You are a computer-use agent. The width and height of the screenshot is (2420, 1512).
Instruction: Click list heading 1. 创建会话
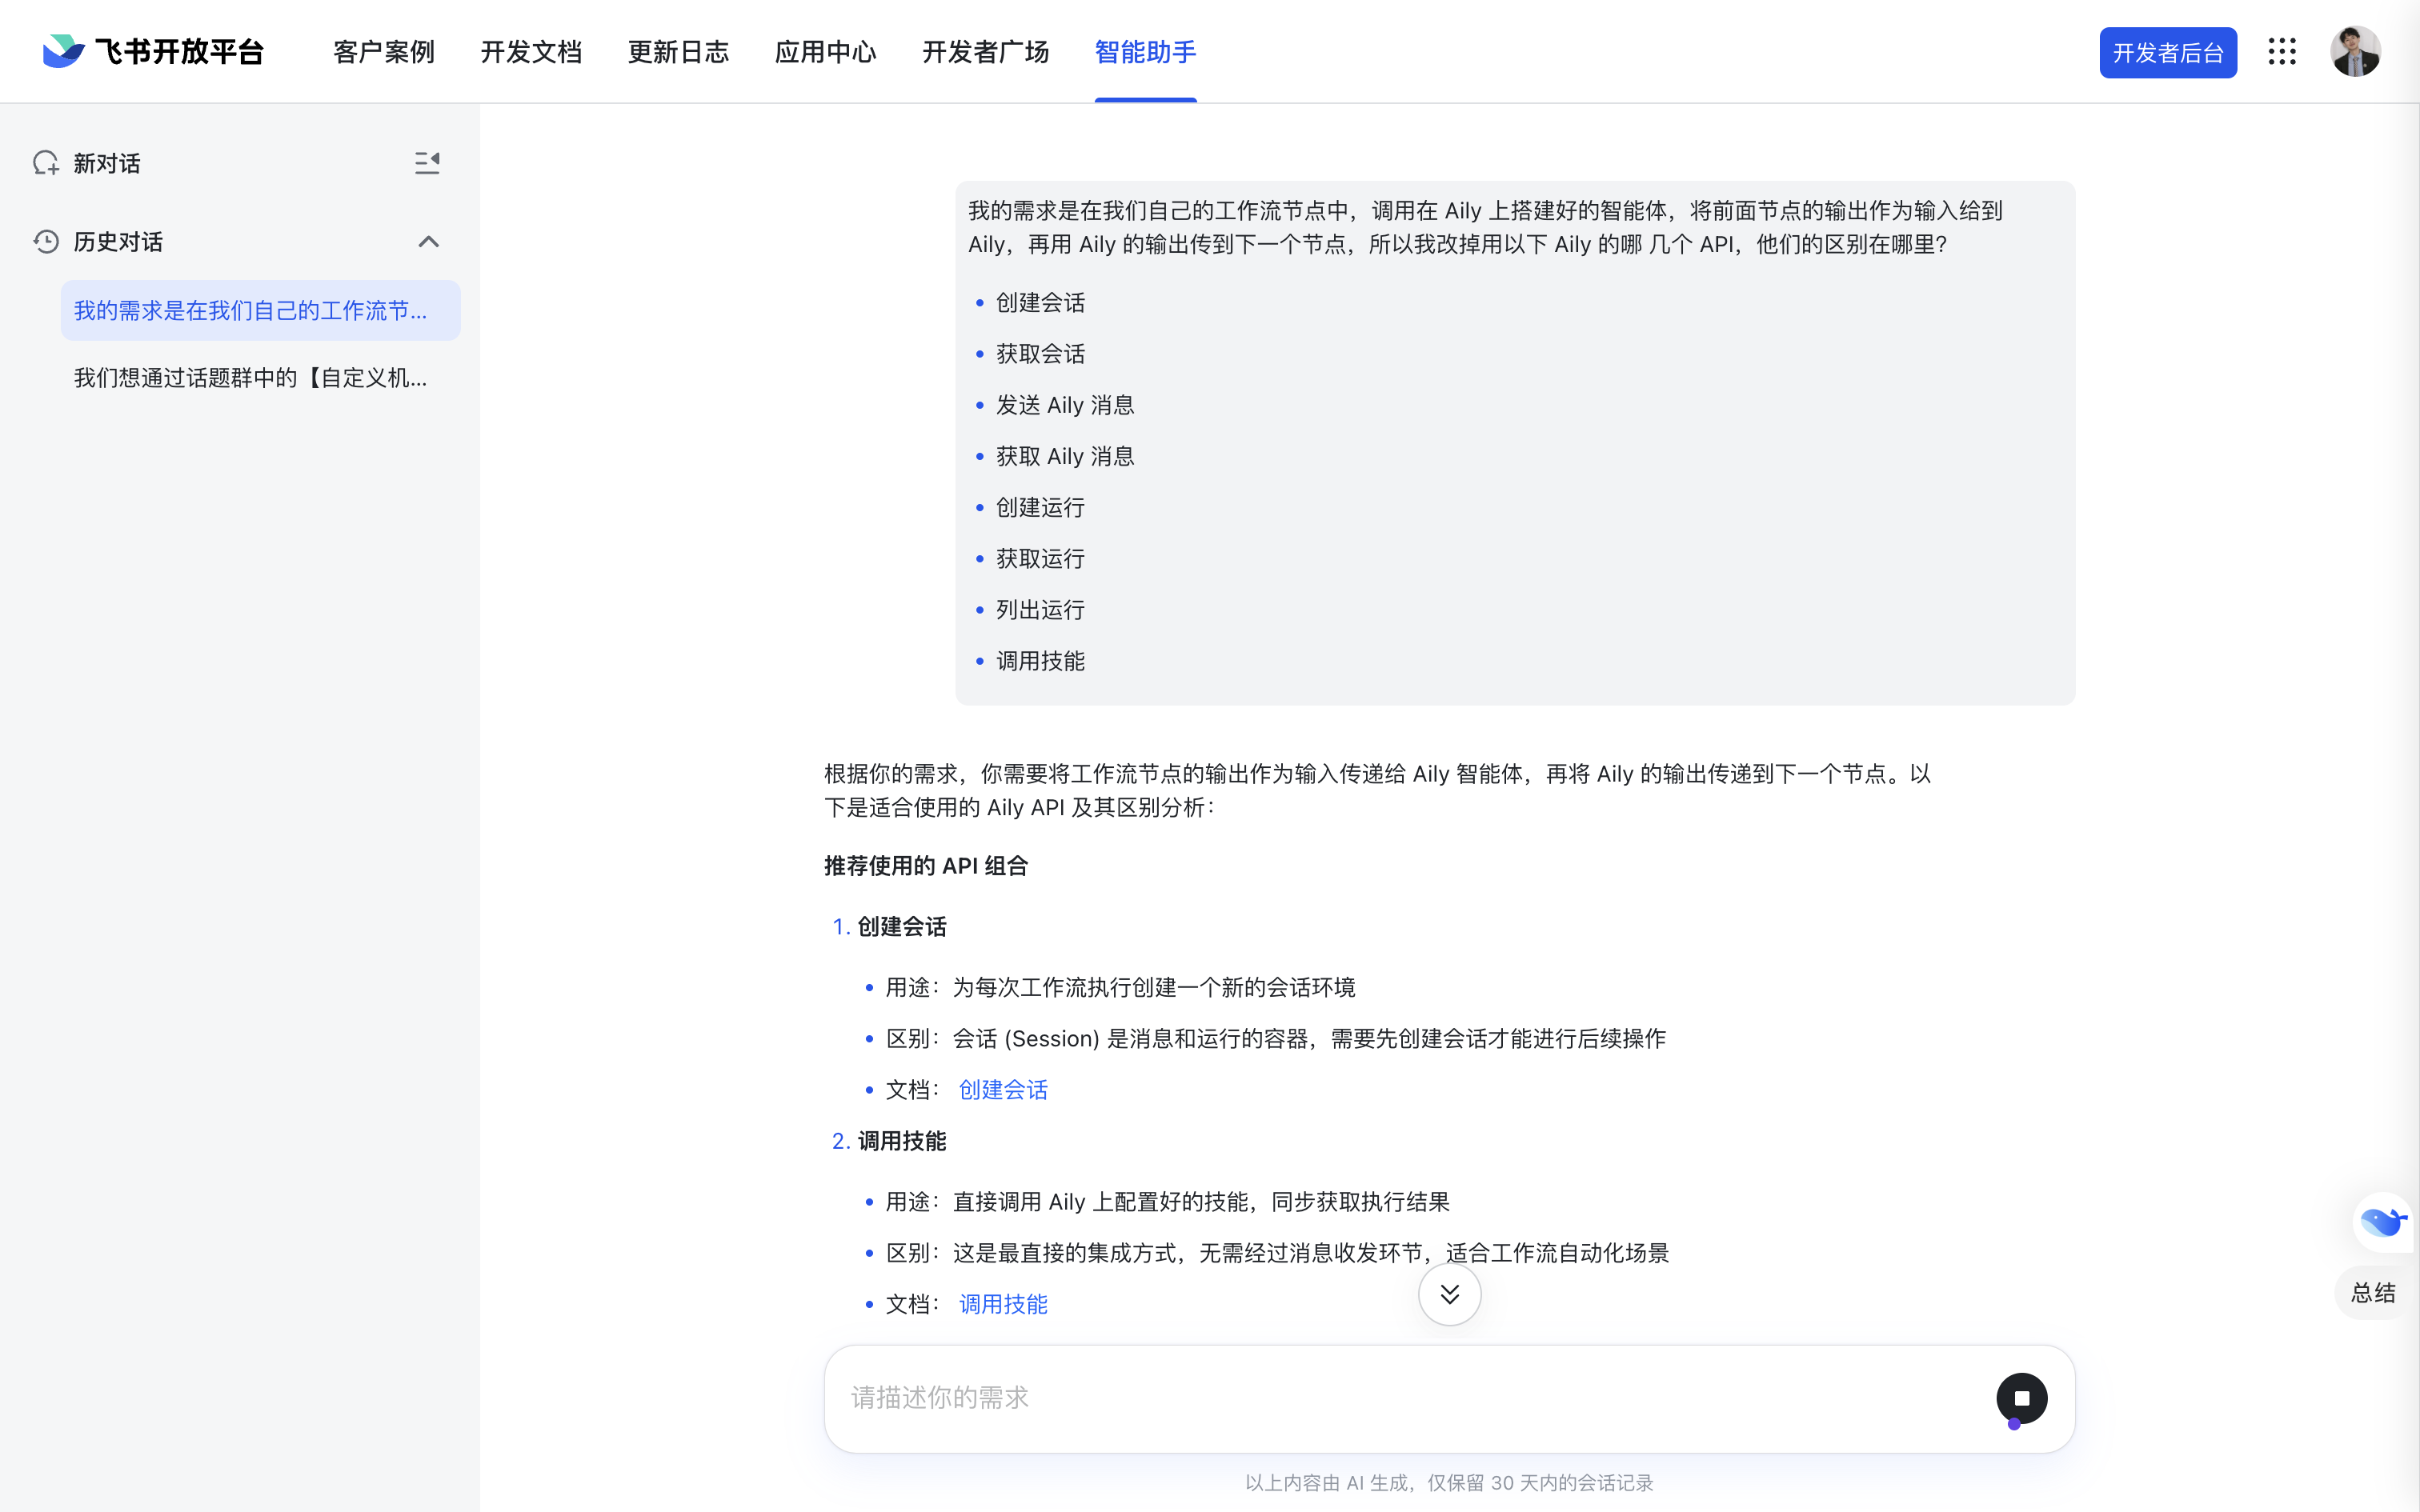[x=889, y=926]
